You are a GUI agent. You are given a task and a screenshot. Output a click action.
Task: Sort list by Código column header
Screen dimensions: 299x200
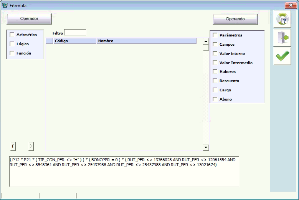point(75,41)
